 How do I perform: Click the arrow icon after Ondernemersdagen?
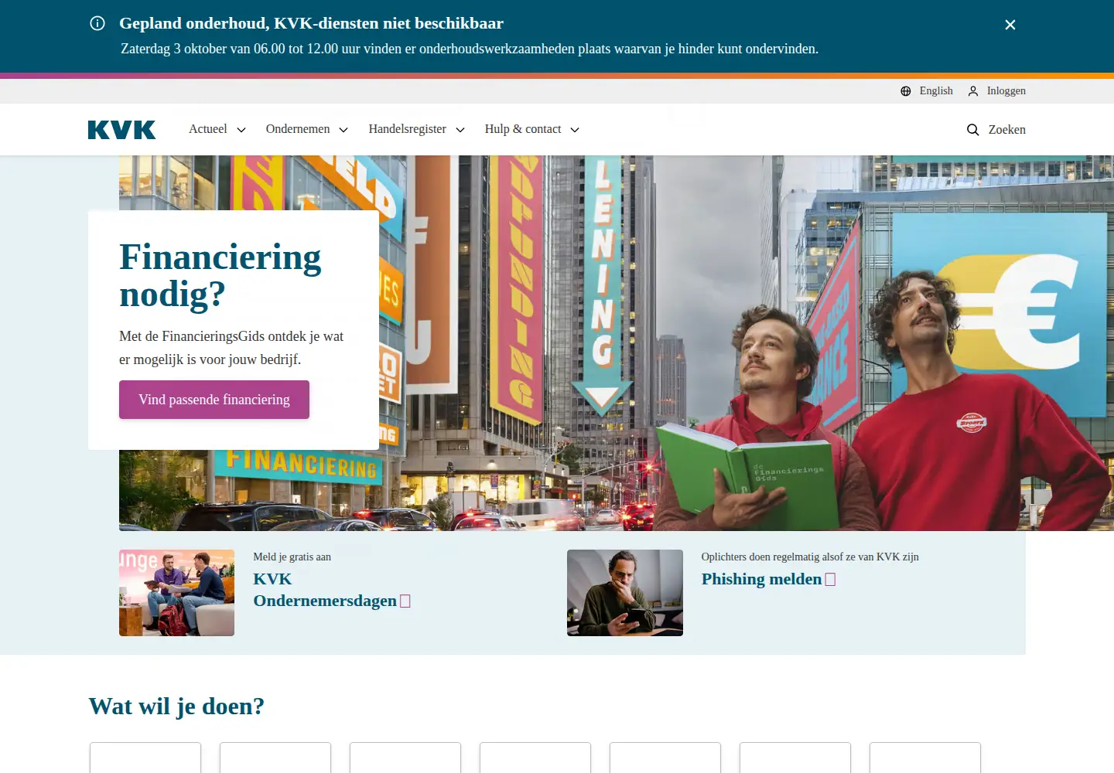tap(405, 601)
